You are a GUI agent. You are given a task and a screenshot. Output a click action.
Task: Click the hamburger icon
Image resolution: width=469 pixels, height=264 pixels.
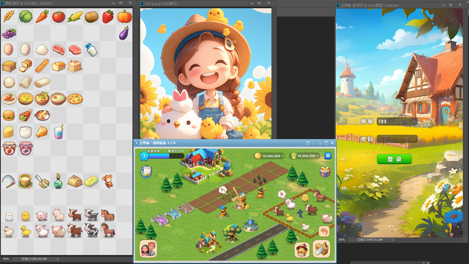[9, 115]
